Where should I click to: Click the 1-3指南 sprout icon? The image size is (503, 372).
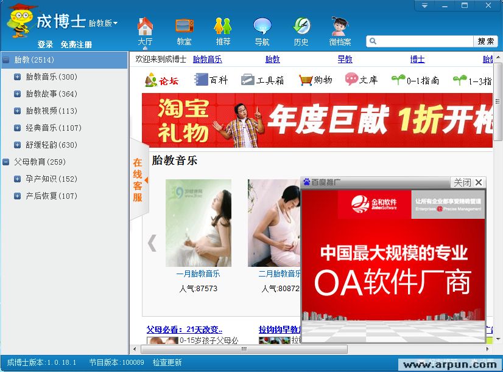coord(459,80)
